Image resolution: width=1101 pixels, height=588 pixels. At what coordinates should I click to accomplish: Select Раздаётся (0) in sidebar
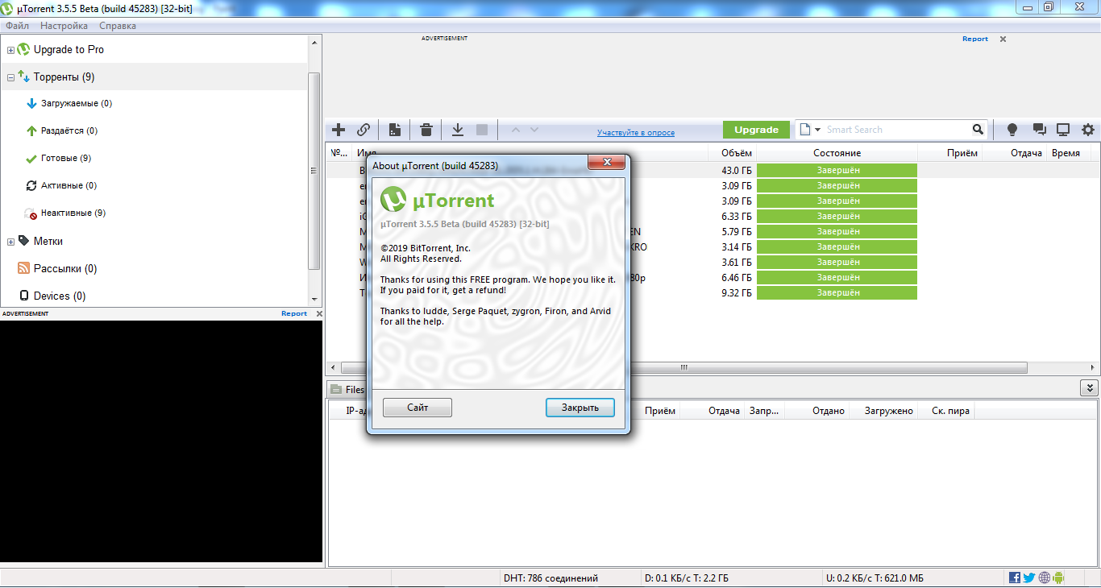[69, 131]
